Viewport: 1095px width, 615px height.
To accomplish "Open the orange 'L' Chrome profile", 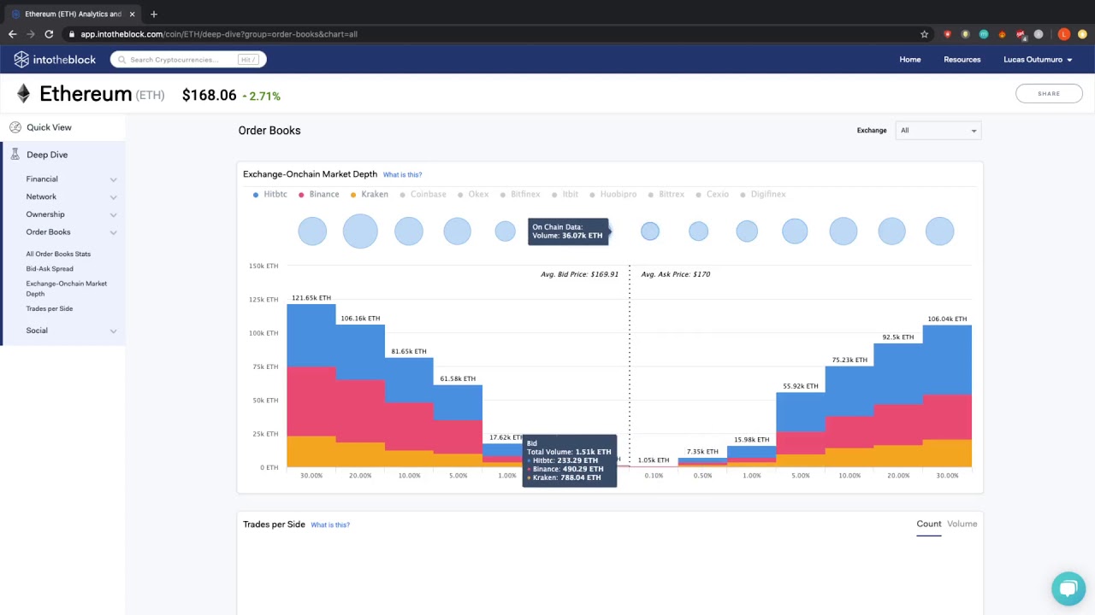I will 1064,34.
